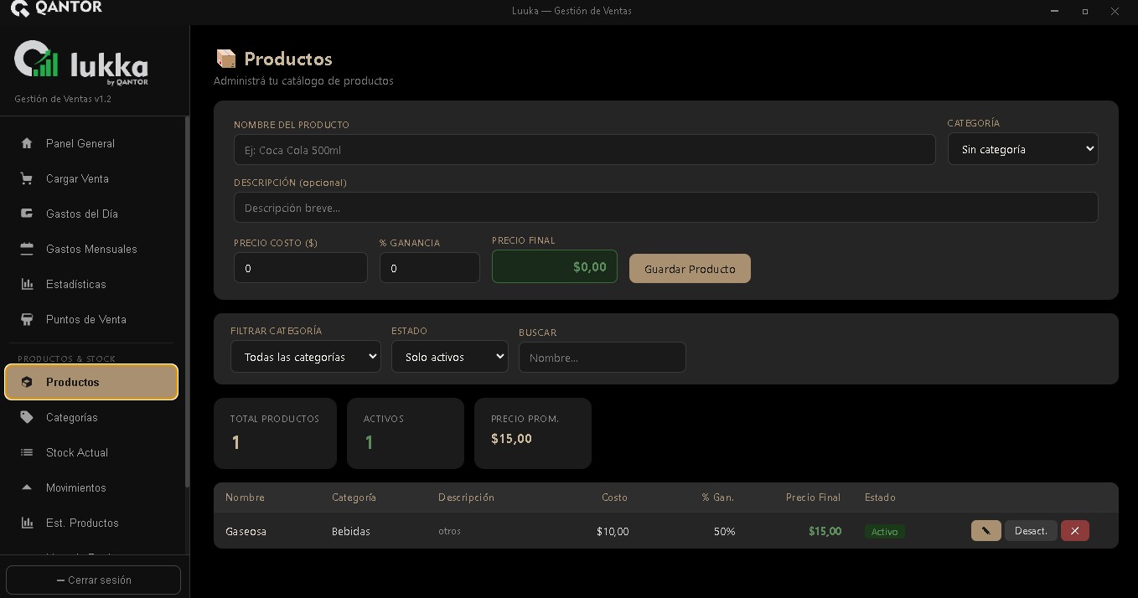
Task: Open the Categoría dropdown showing Sin categoría
Action: click(x=1022, y=149)
